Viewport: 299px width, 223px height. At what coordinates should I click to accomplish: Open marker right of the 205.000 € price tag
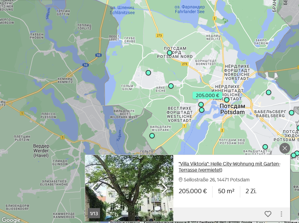point(227,100)
